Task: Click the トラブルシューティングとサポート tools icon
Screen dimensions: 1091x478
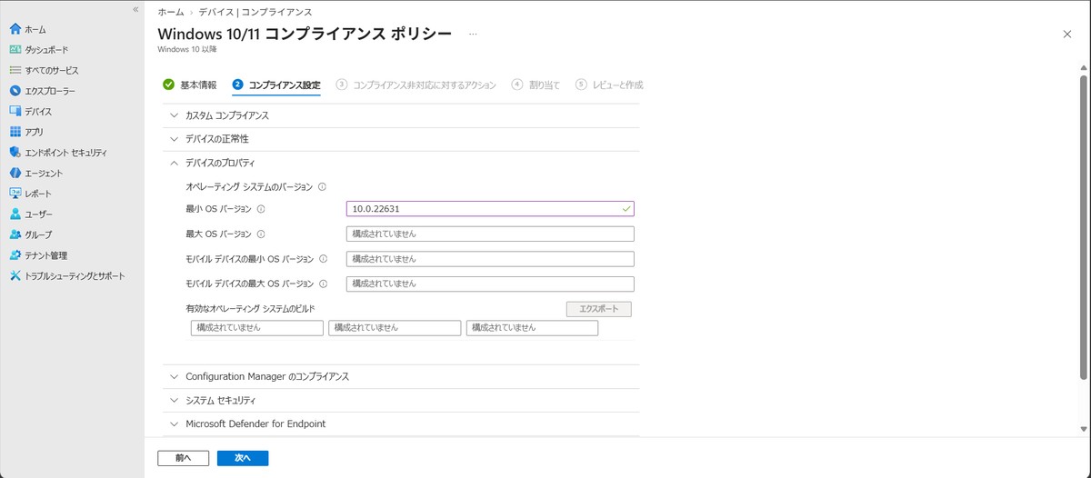Action: 15,275
